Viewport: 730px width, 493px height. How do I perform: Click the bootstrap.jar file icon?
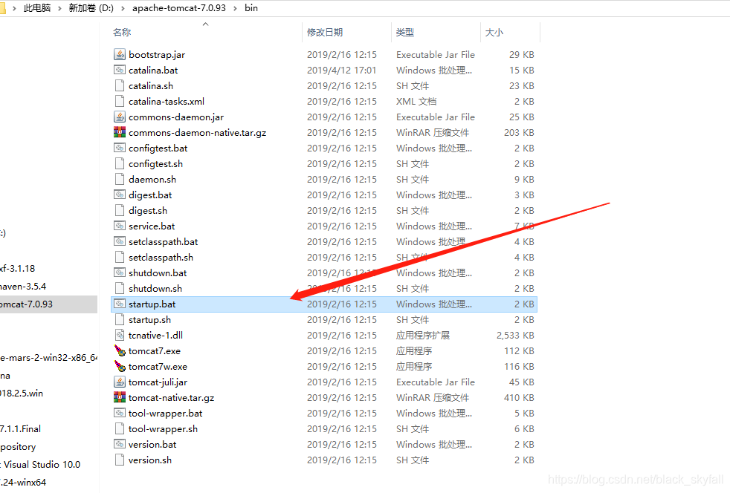pos(120,54)
